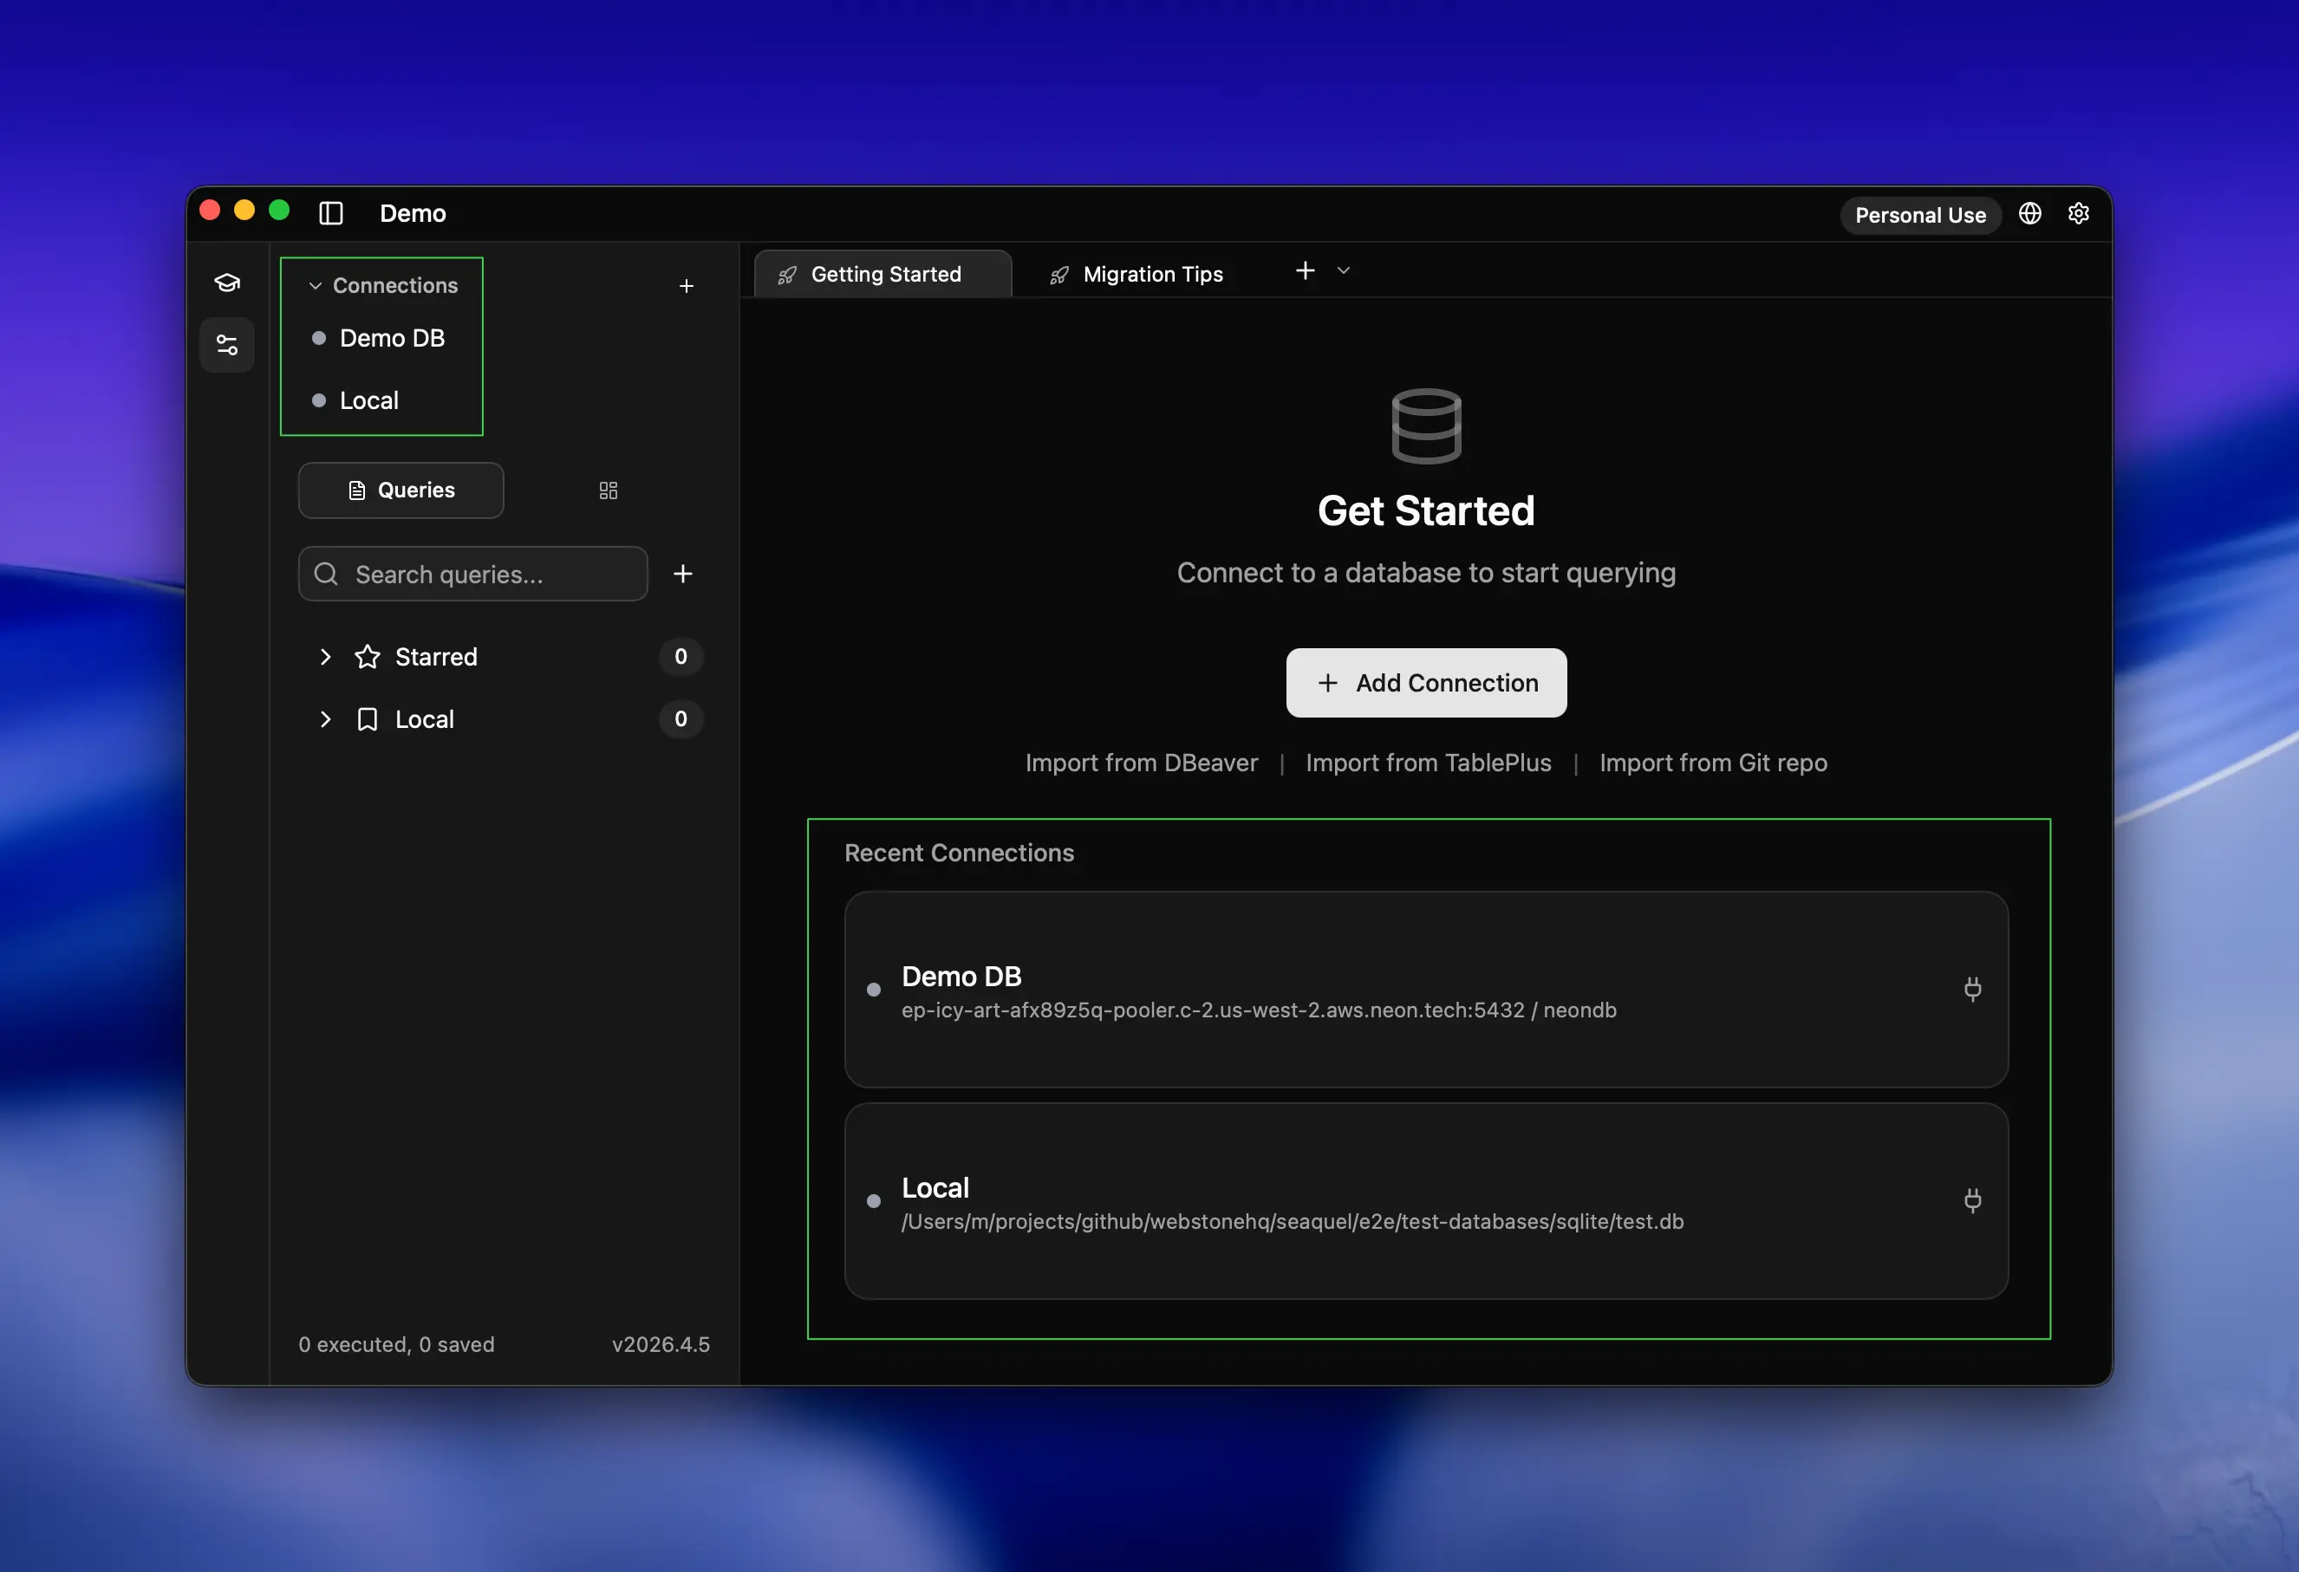This screenshot has height=1572, width=2299.
Task: Open a new tab with plus icon
Action: (1305, 271)
